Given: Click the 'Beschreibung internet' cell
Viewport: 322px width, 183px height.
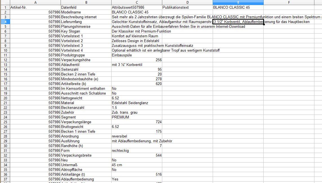Looking at the screenshot, I should 86,17.
